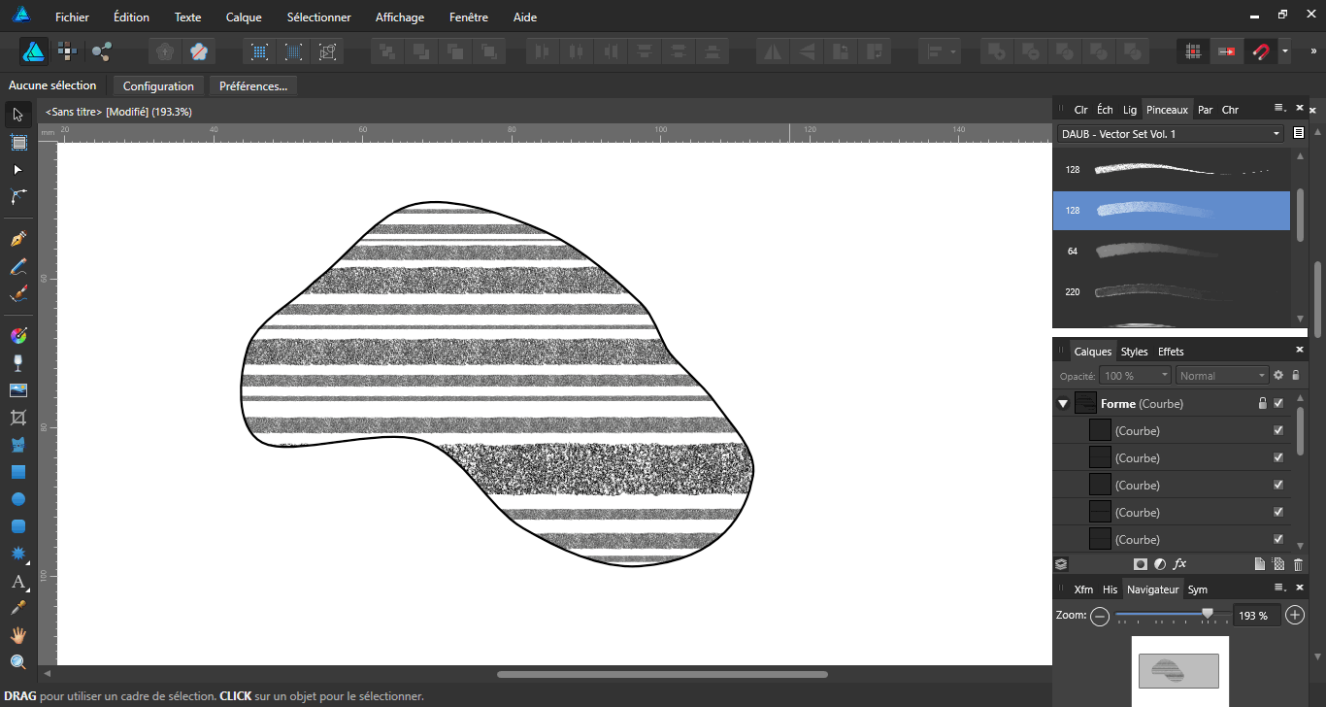Open the Calque menu
Screen dimensions: 1326x707
tap(244, 17)
